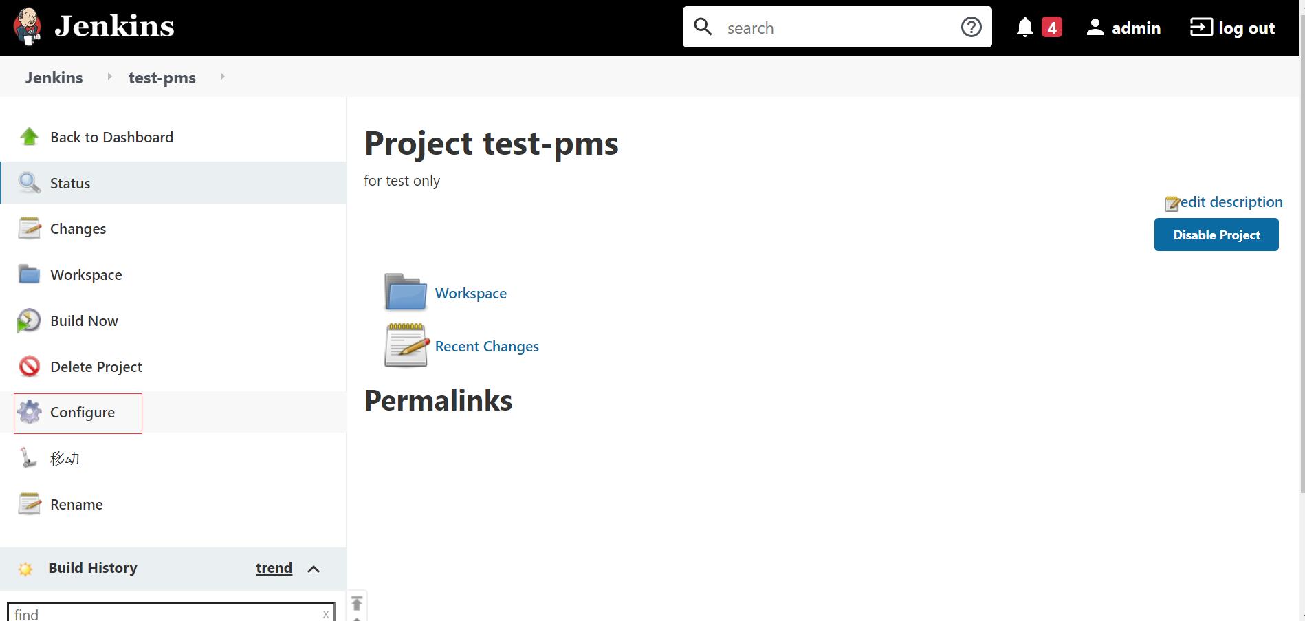Click the Jenkins butler logo
1305x621 pixels.
click(x=28, y=27)
